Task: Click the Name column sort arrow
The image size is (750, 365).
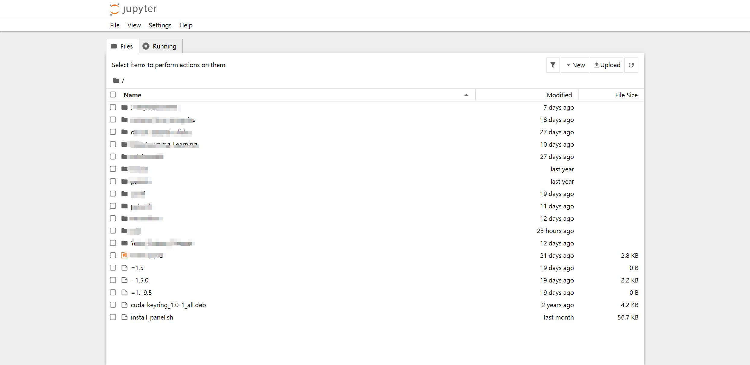Action: pyautogui.click(x=466, y=95)
